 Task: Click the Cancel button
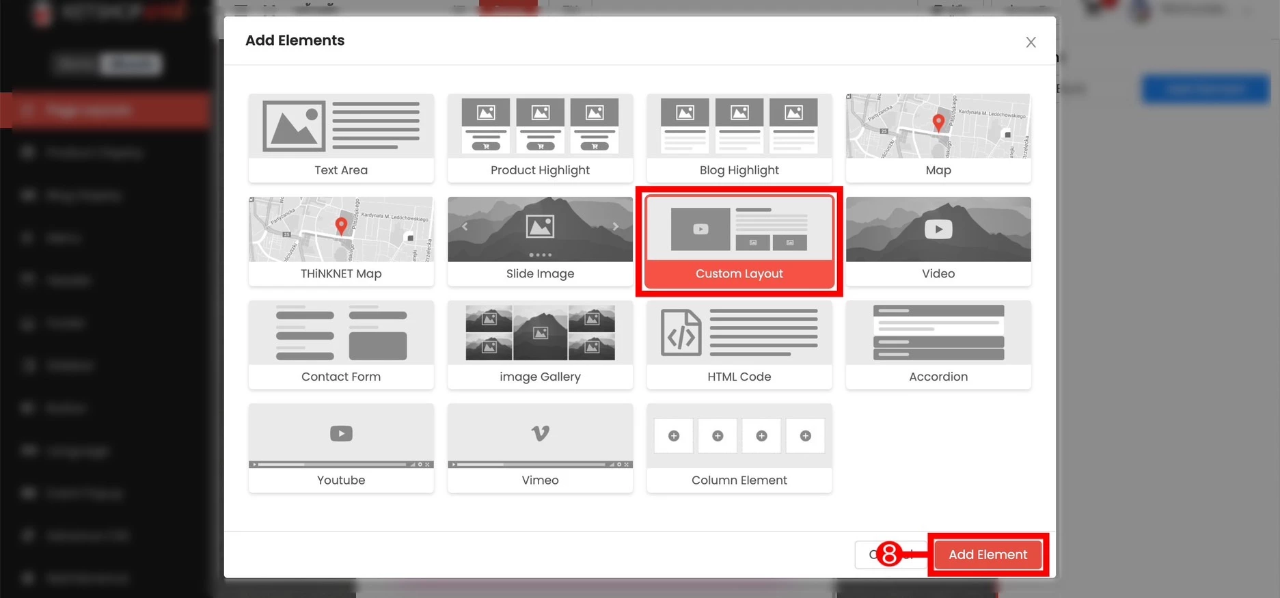867,555
